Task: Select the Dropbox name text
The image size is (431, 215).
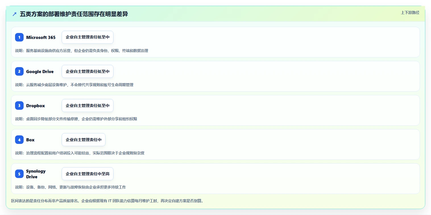Action: [x=36, y=106]
